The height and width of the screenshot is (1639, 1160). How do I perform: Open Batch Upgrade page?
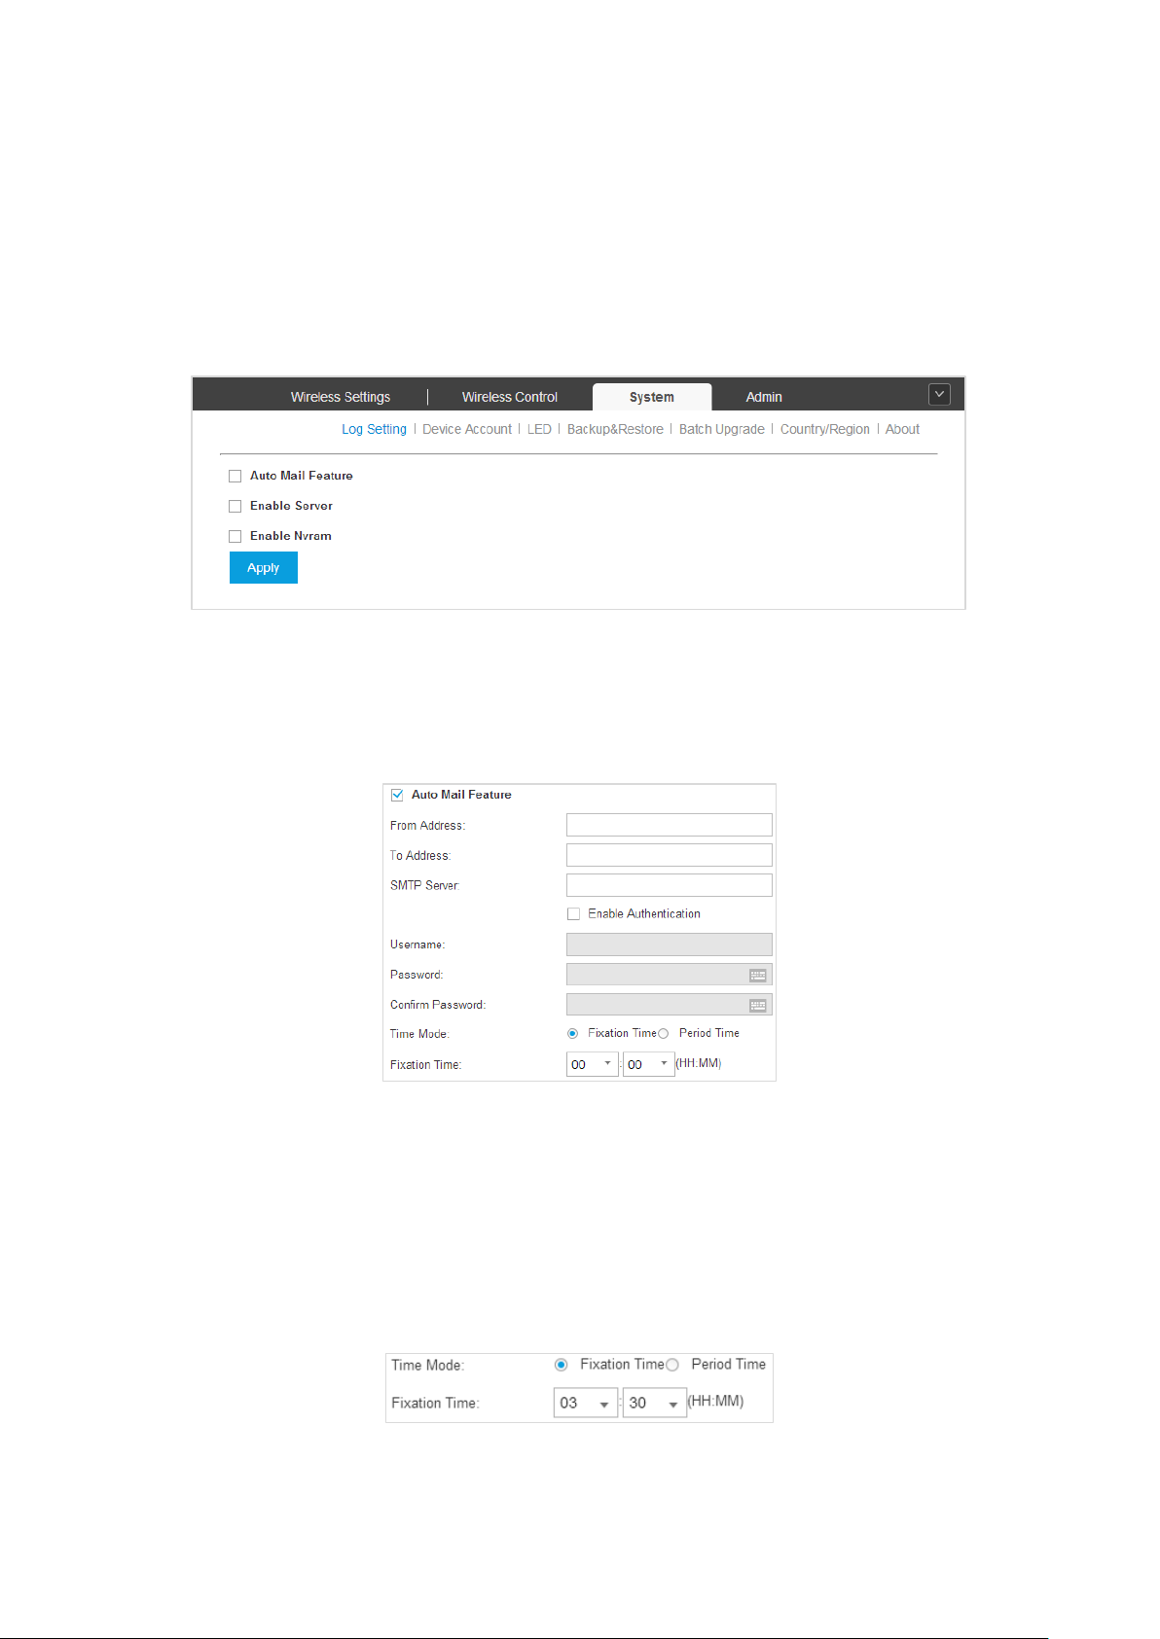(722, 429)
